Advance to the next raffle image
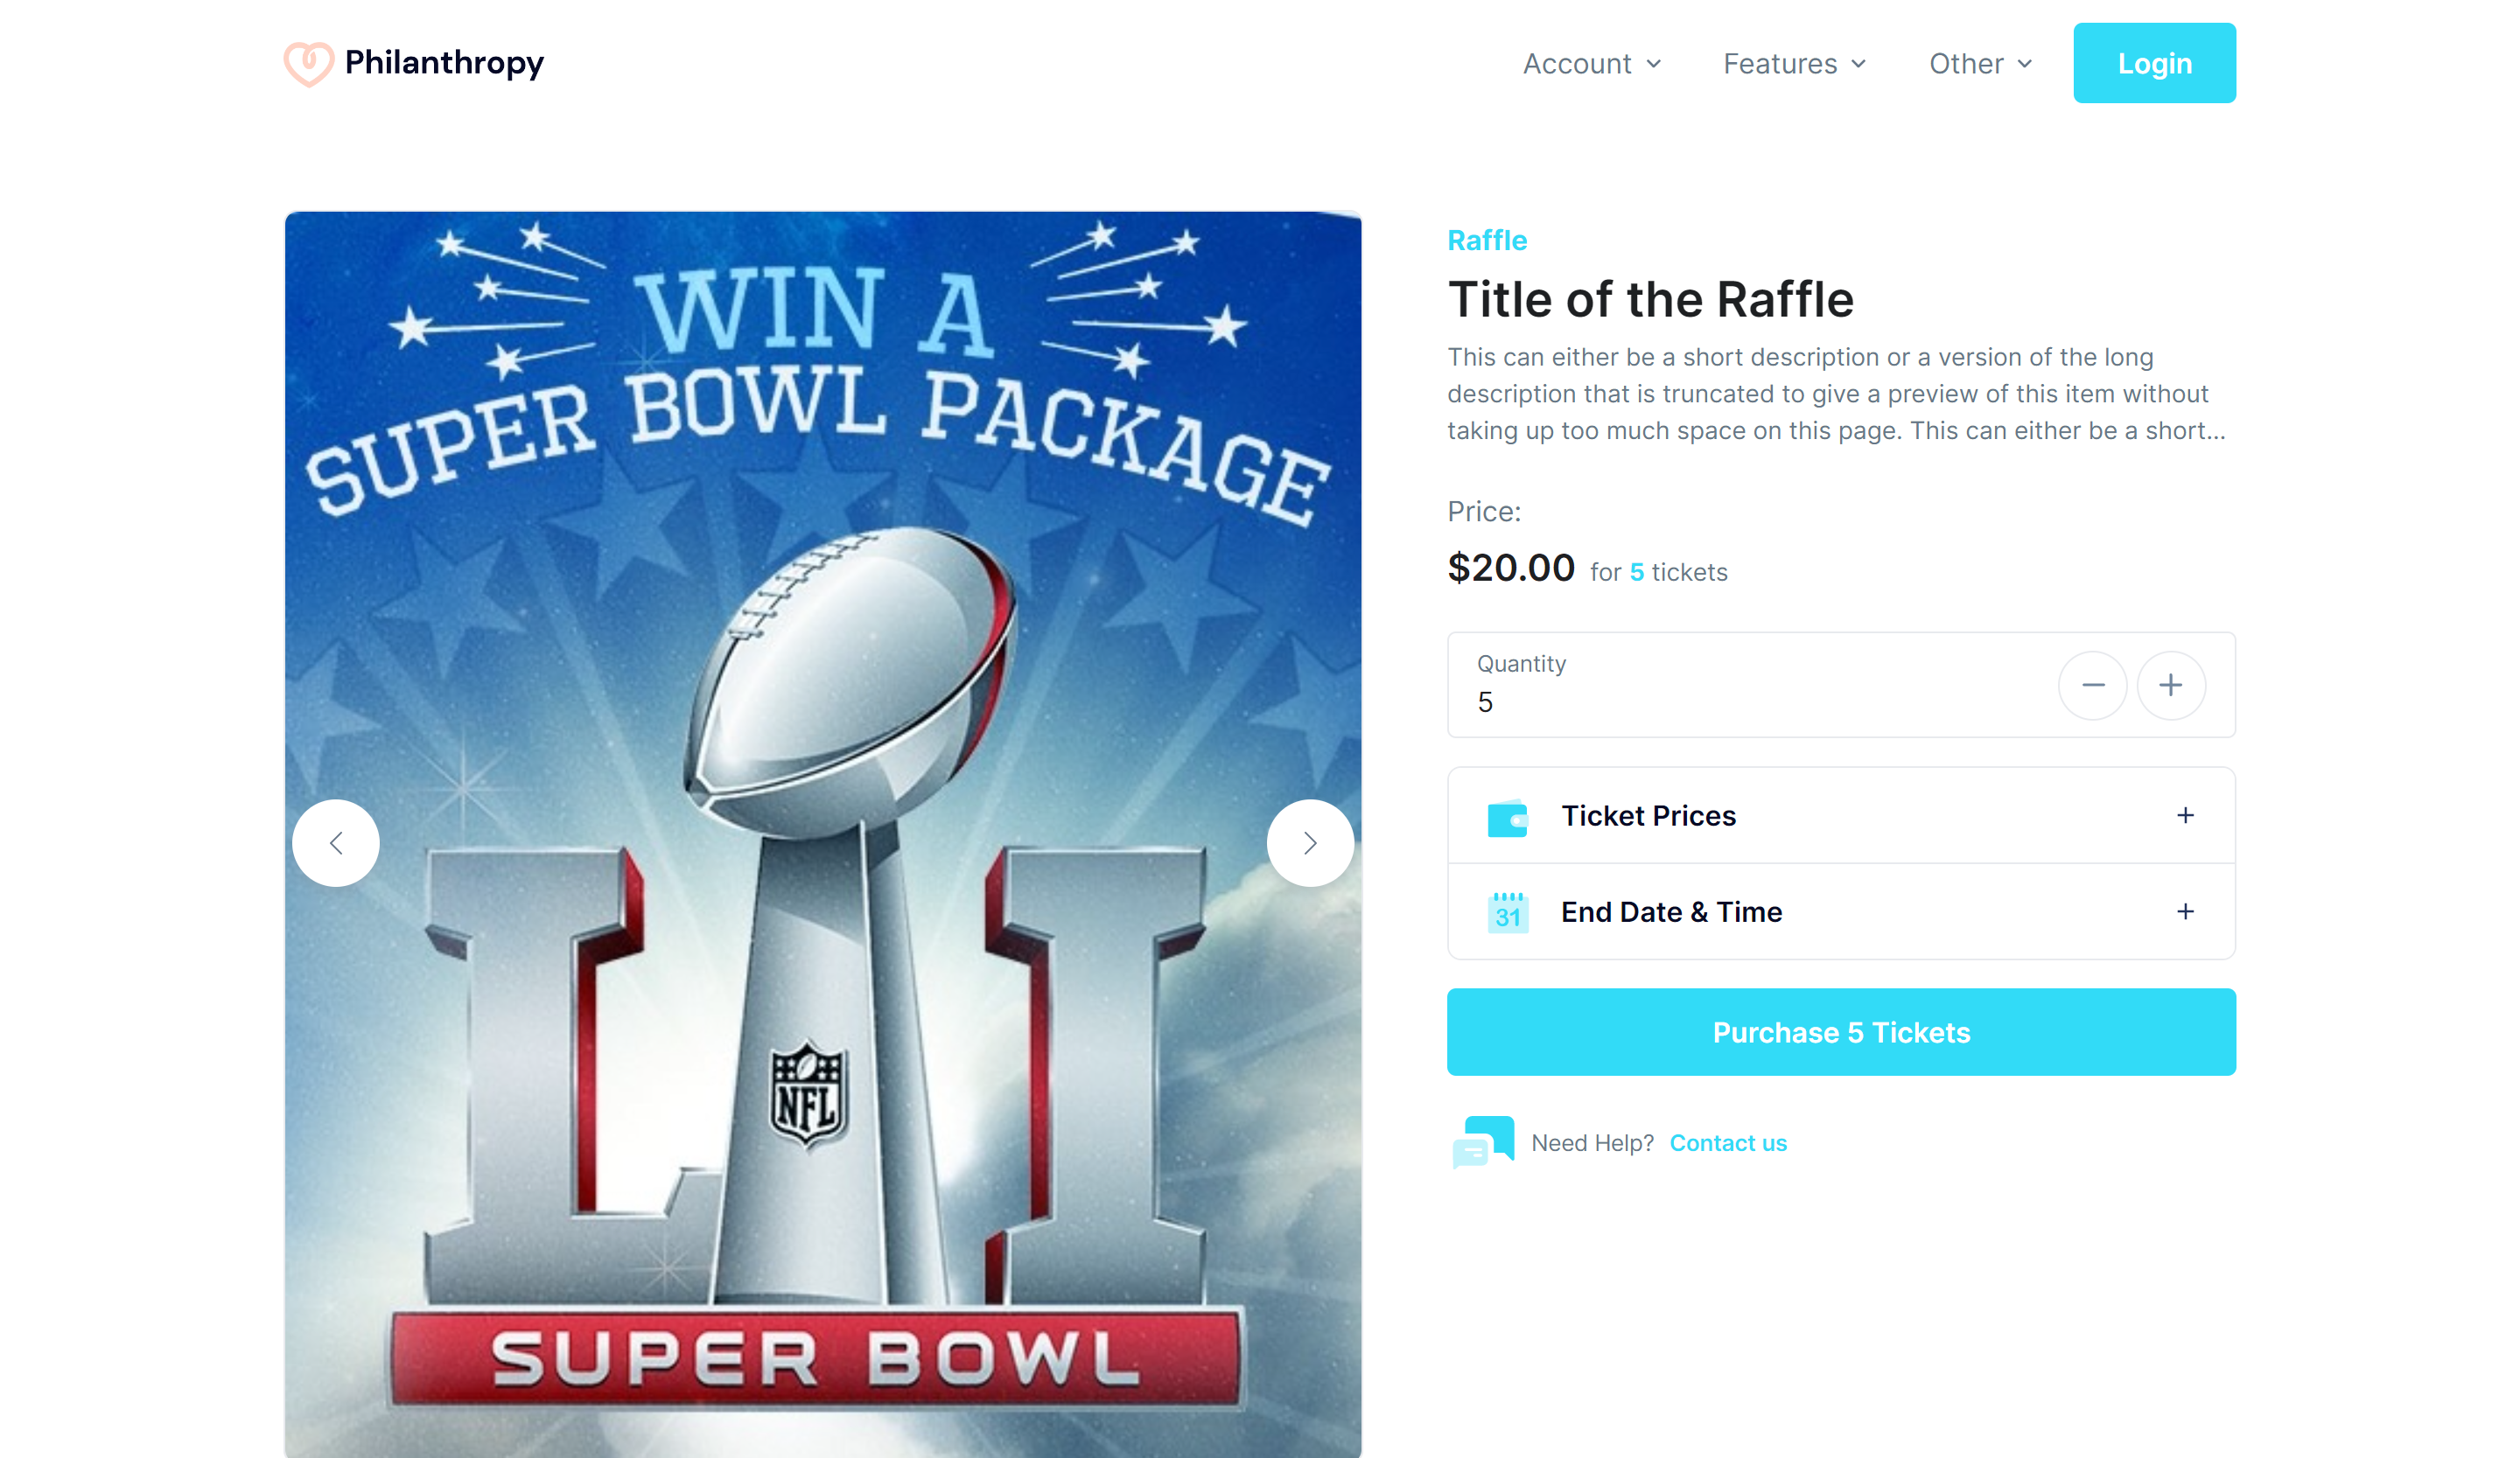This screenshot has width=2520, height=1458. click(x=1310, y=843)
